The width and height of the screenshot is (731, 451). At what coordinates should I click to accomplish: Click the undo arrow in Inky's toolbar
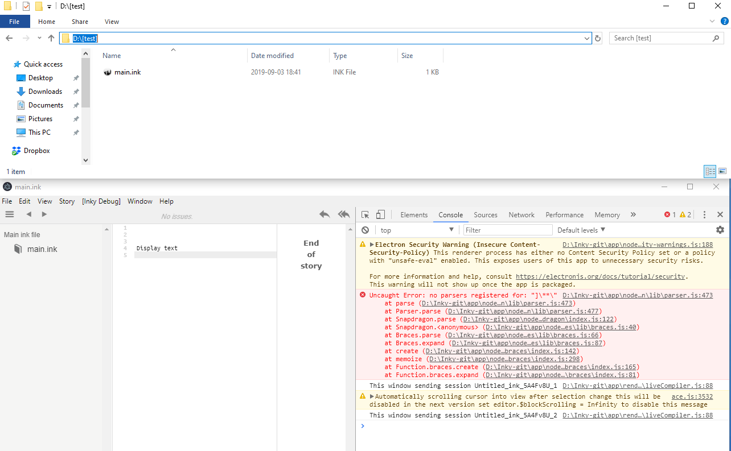325,214
